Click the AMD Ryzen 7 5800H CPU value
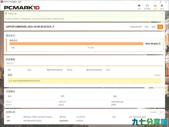This screenshot has height=127, width=169. [x=38, y=117]
